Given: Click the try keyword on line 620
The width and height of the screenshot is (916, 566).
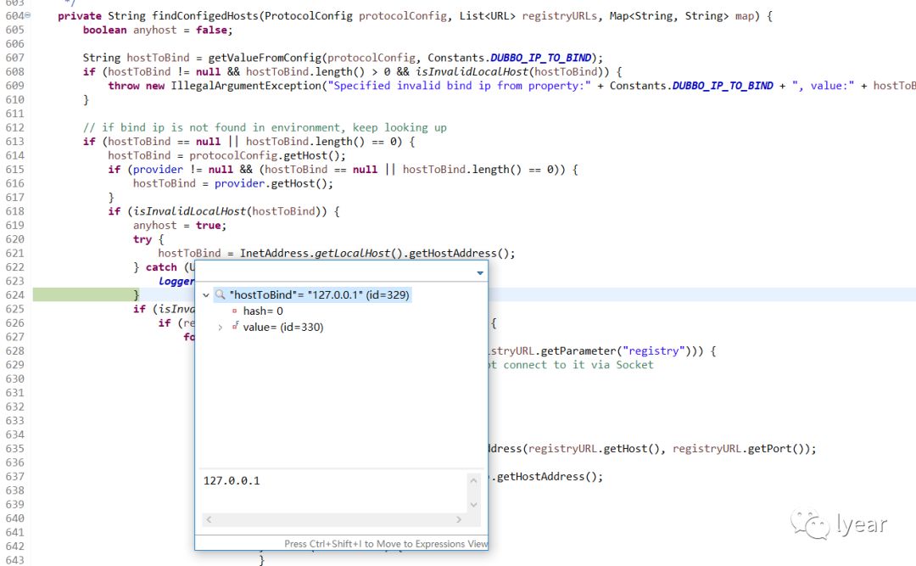Looking at the screenshot, I should coord(142,239).
